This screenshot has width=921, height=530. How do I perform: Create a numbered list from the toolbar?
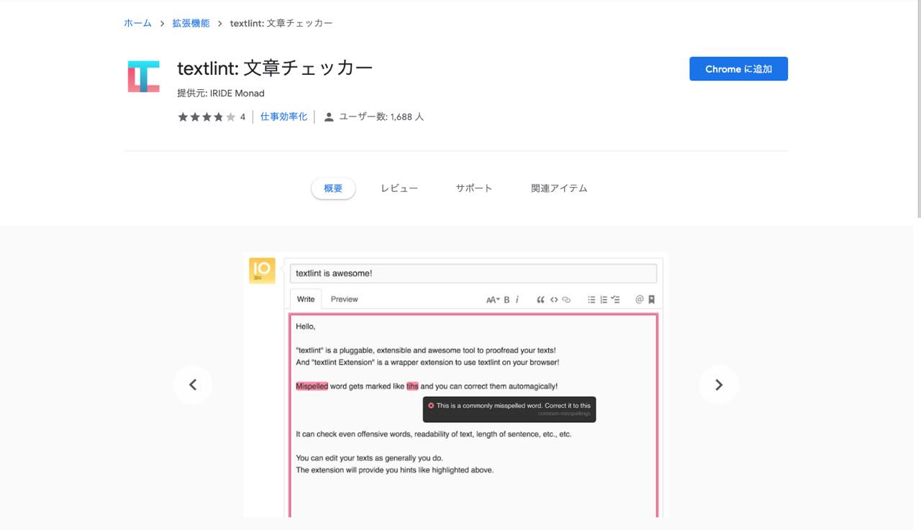(604, 300)
